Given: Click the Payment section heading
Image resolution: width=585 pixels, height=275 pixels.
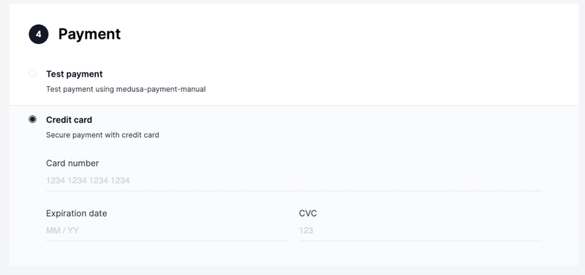Looking at the screenshot, I should pos(89,34).
